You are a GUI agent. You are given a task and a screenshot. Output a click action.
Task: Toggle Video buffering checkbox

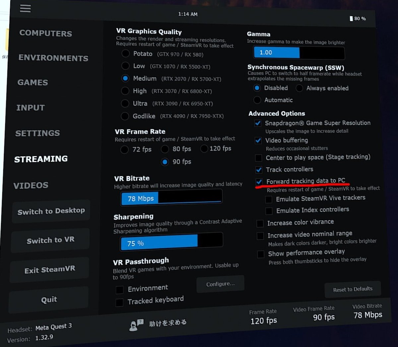[258, 141]
